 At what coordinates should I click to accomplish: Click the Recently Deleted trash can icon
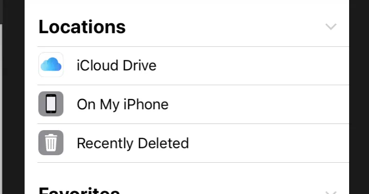[x=51, y=142]
